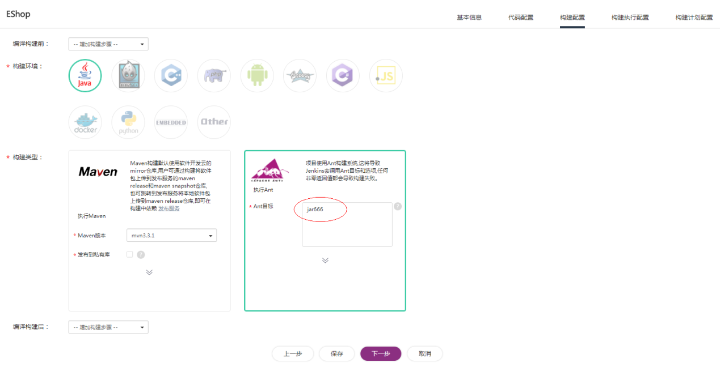Viewport: 720px width, 367px height.
Task: Click the Apache Ant logo
Action: [x=270, y=170]
